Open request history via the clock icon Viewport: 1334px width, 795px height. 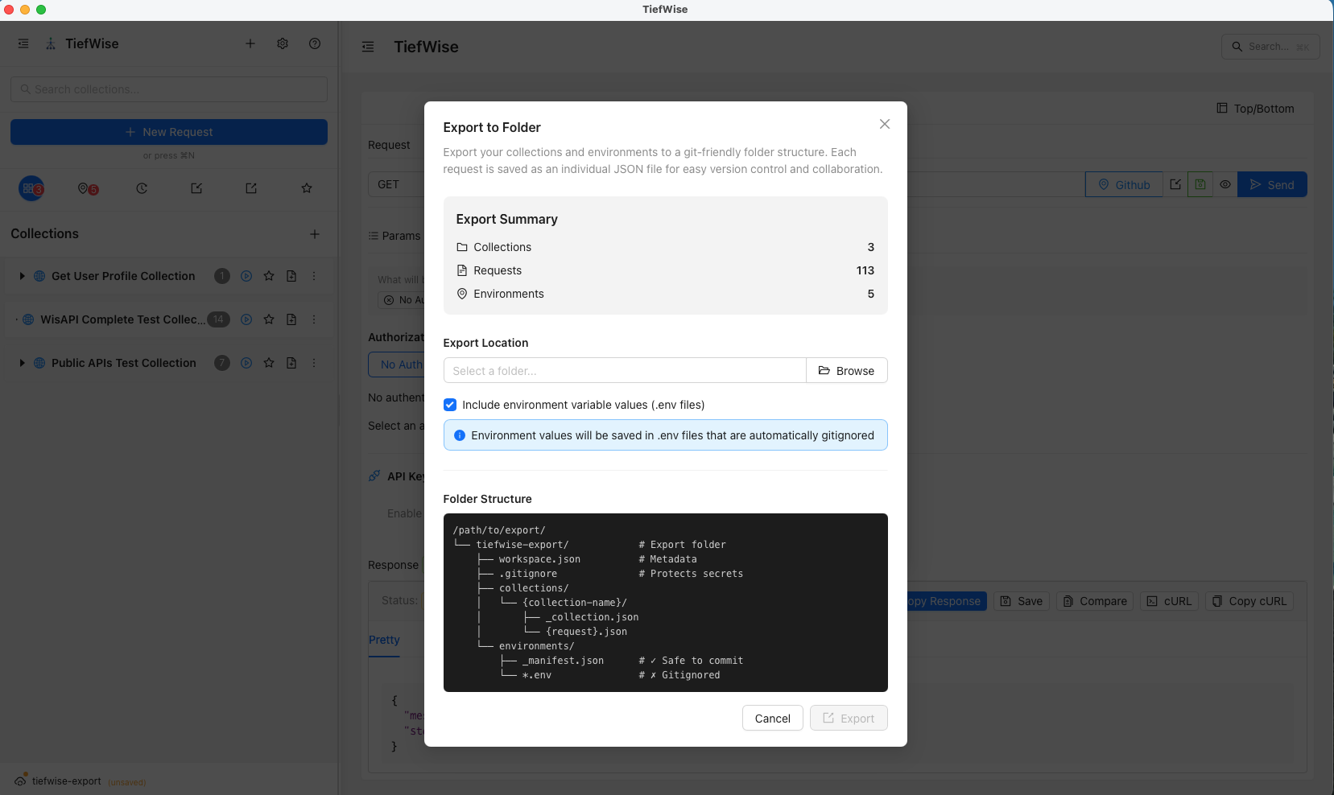click(x=142, y=188)
